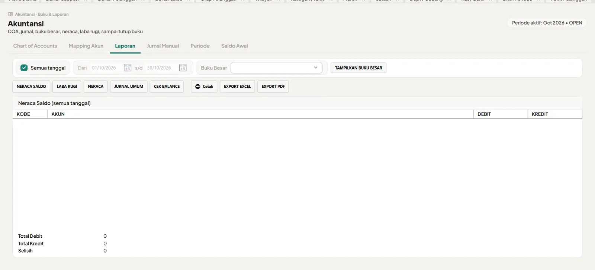
Task: Go to the Jurnal Manual tab
Action: tap(163, 46)
